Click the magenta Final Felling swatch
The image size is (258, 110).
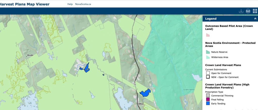pos(208,99)
